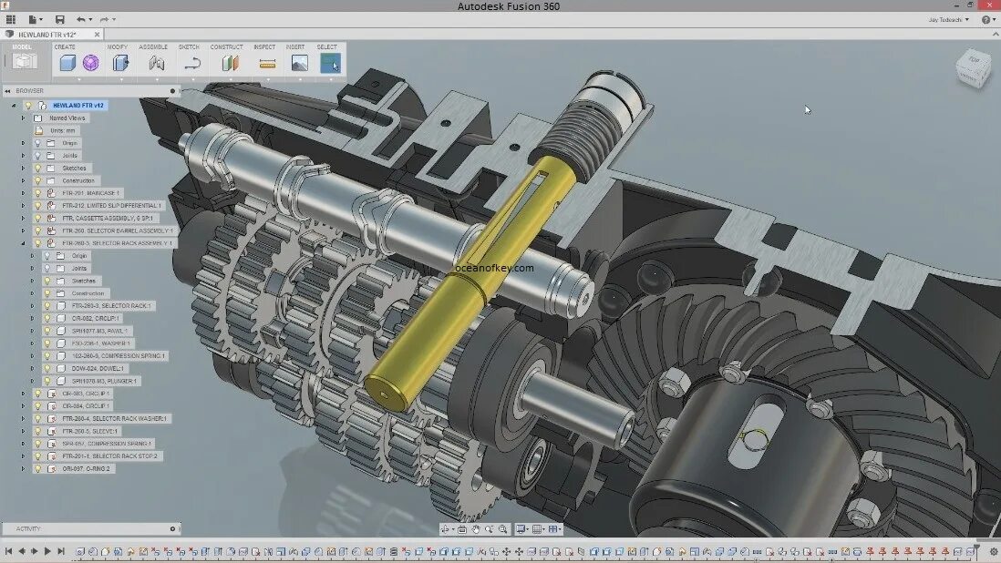Open the Help question mark icon
Viewport: 1001px width, 563px height.
pos(986,20)
